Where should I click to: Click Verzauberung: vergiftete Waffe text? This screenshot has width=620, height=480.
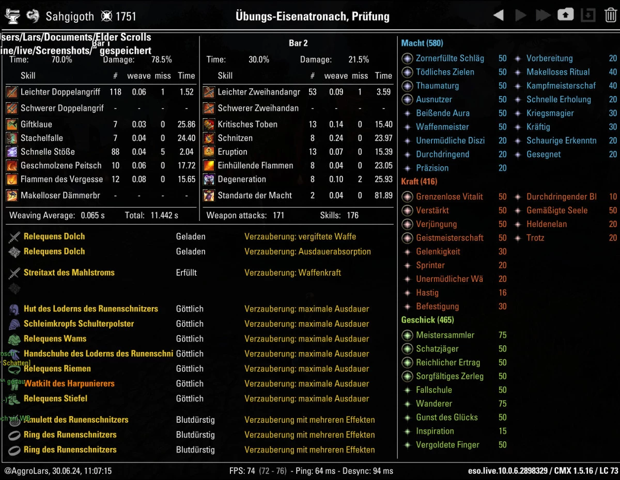click(300, 236)
